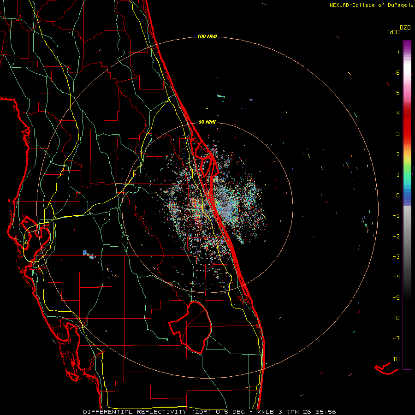This screenshot has height=415, width=415.
Task: Click the gray -2 dB color band
Action: pyautogui.click(x=407, y=237)
